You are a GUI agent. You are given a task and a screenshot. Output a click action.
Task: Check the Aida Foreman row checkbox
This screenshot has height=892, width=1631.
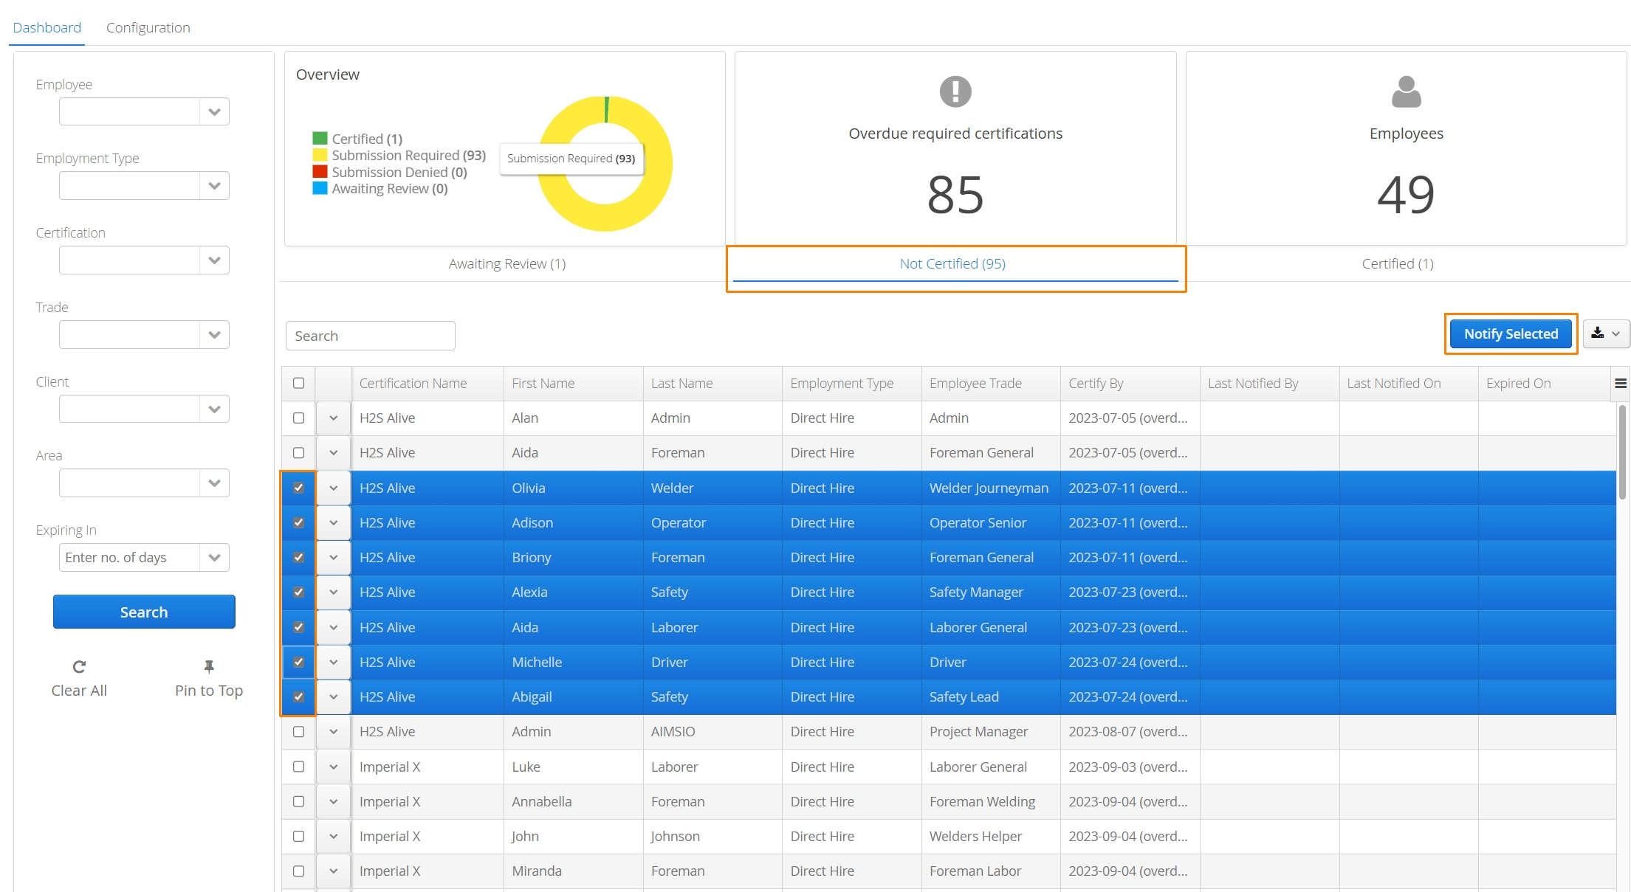[298, 452]
